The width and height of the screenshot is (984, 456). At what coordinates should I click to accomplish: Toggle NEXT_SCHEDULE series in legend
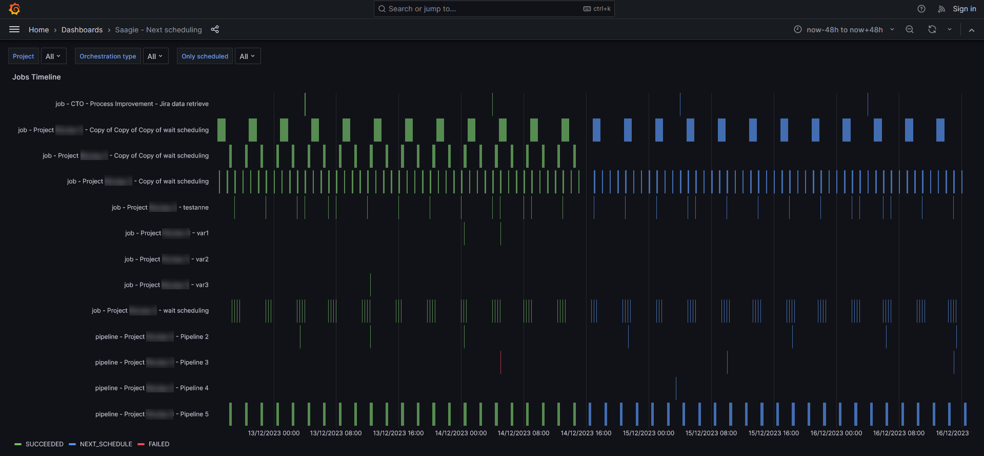tap(106, 444)
